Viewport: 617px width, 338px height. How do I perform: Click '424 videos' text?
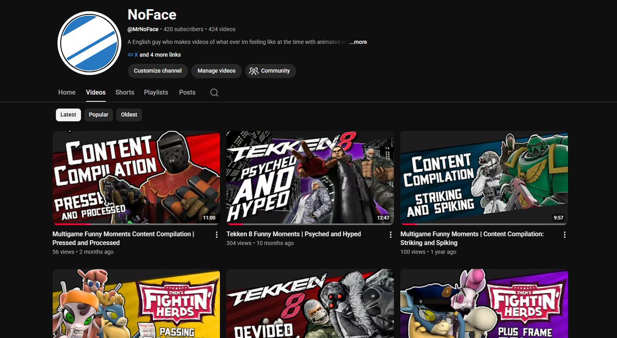coord(222,29)
